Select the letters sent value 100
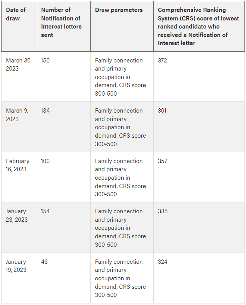 pyautogui.click(x=45, y=161)
